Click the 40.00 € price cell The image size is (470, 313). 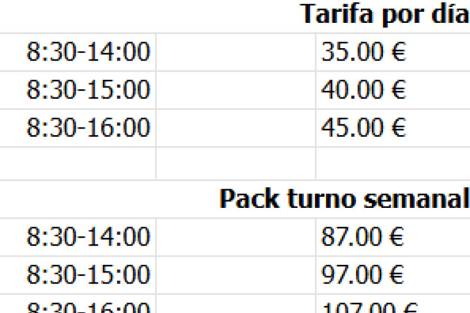364,90
